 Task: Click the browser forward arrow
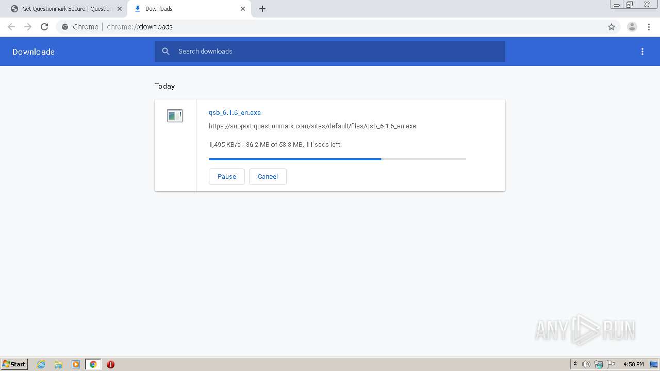pyautogui.click(x=28, y=27)
